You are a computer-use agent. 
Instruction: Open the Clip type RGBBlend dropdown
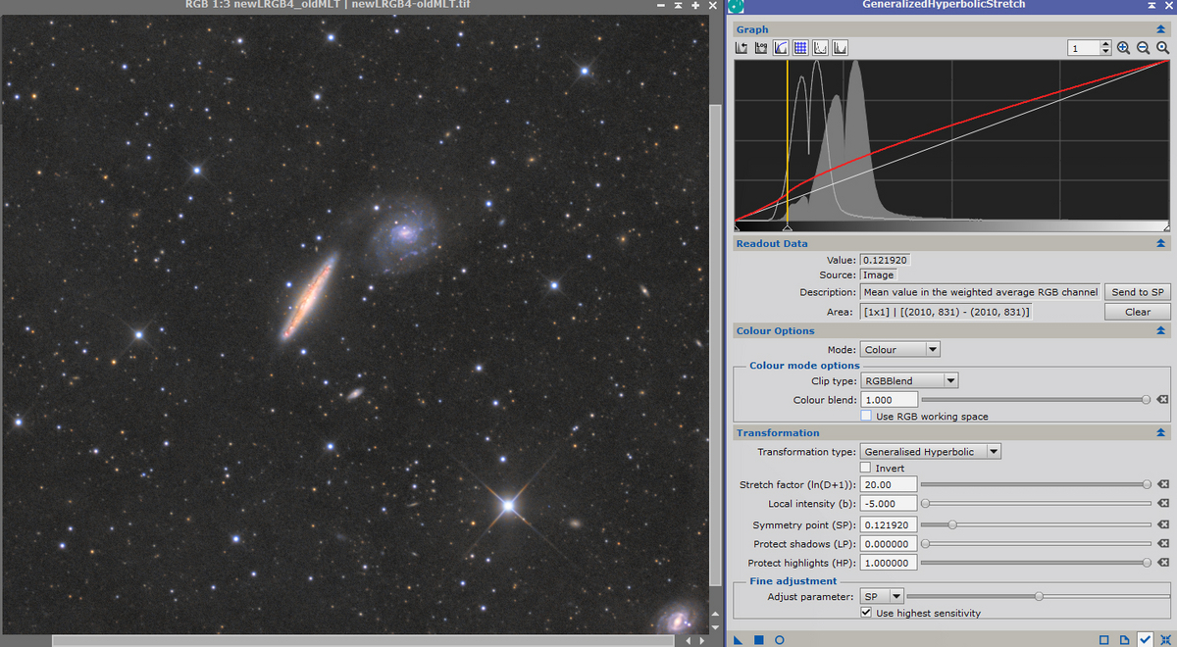pyautogui.click(x=909, y=380)
